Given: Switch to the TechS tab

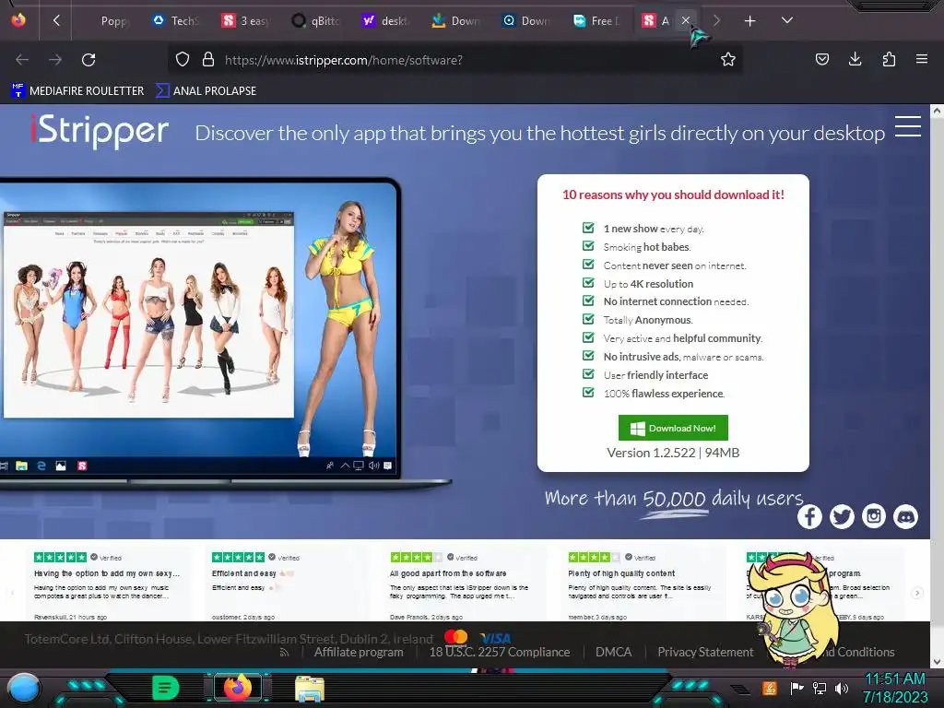Looking at the screenshot, I should [175, 21].
